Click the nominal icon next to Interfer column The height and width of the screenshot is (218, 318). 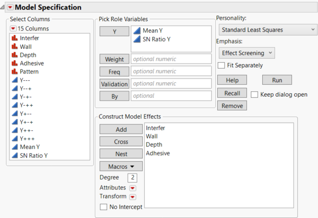pos(15,37)
